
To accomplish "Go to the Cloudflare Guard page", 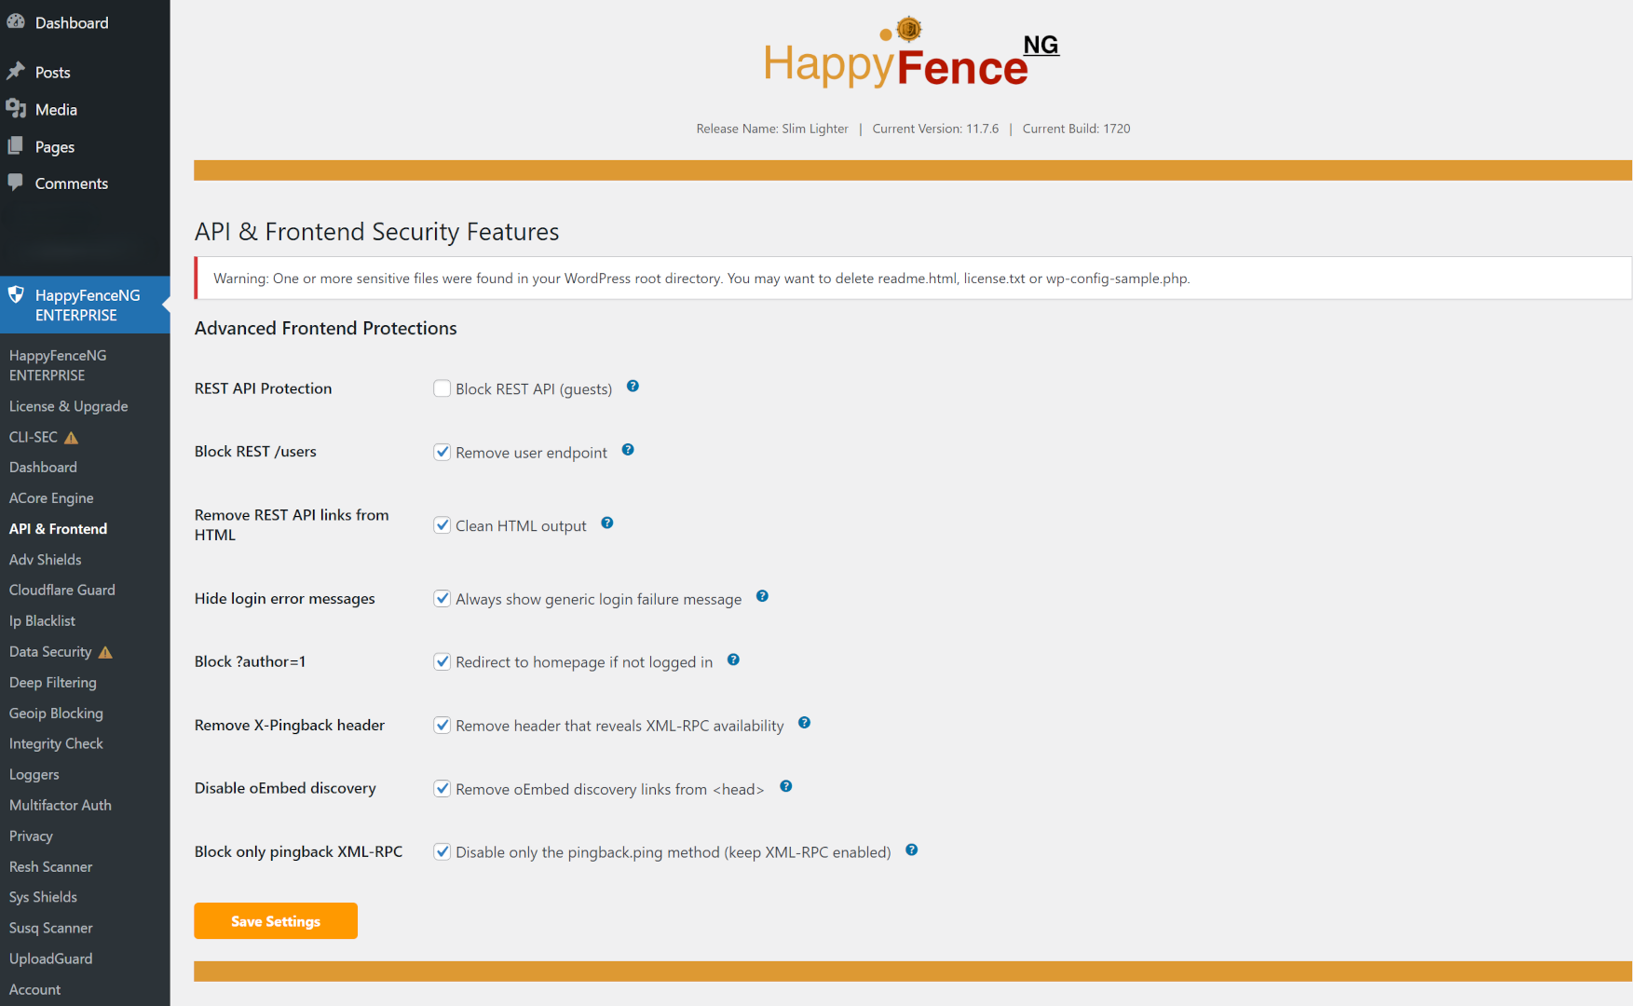I will pos(61,590).
